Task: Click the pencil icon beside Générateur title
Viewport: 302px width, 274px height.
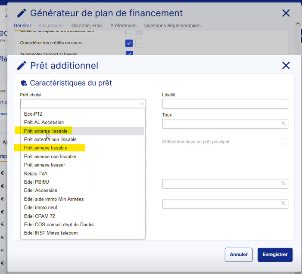Action: 22,13
